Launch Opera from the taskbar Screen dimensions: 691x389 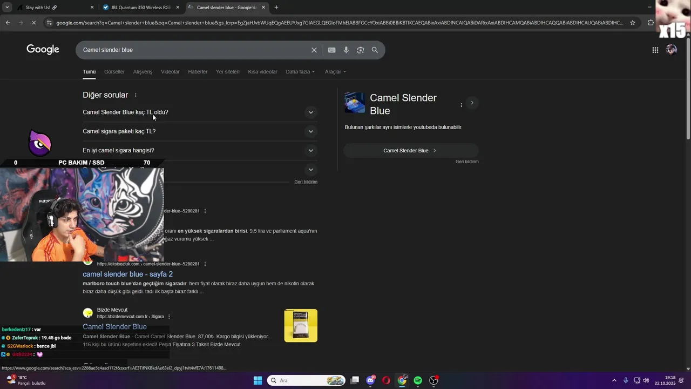click(x=386, y=380)
